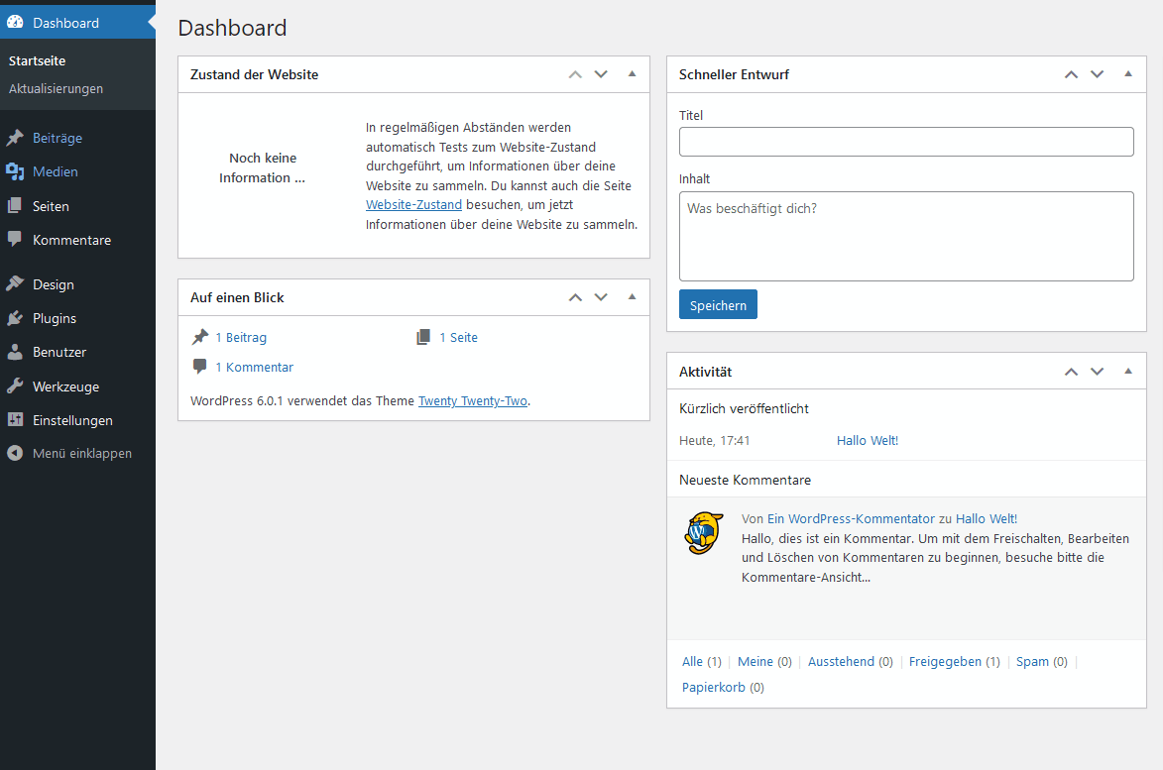
Task: Collapse the Schneller Entwurf panel
Action: click(x=1128, y=74)
